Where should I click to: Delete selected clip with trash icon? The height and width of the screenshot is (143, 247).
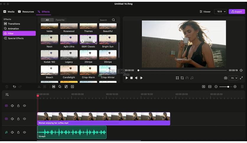pos(7,87)
